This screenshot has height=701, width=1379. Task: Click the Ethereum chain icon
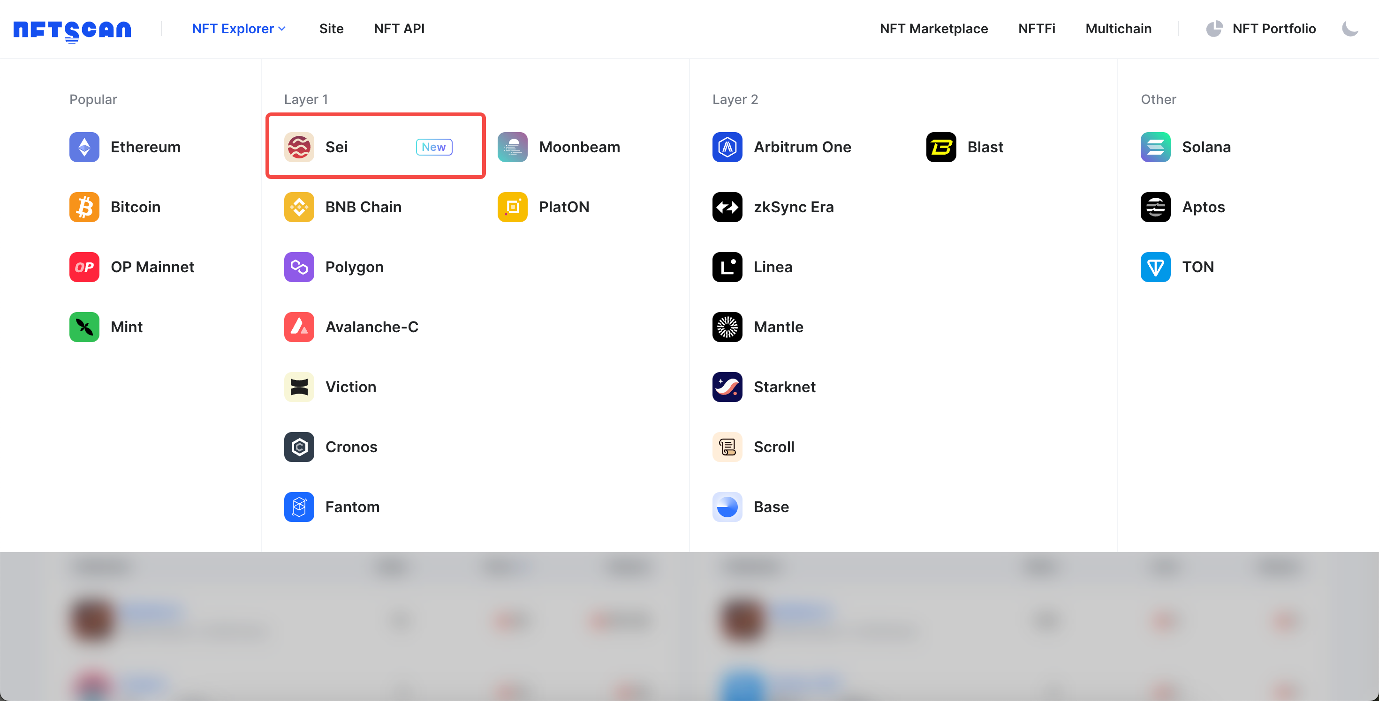click(x=84, y=147)
